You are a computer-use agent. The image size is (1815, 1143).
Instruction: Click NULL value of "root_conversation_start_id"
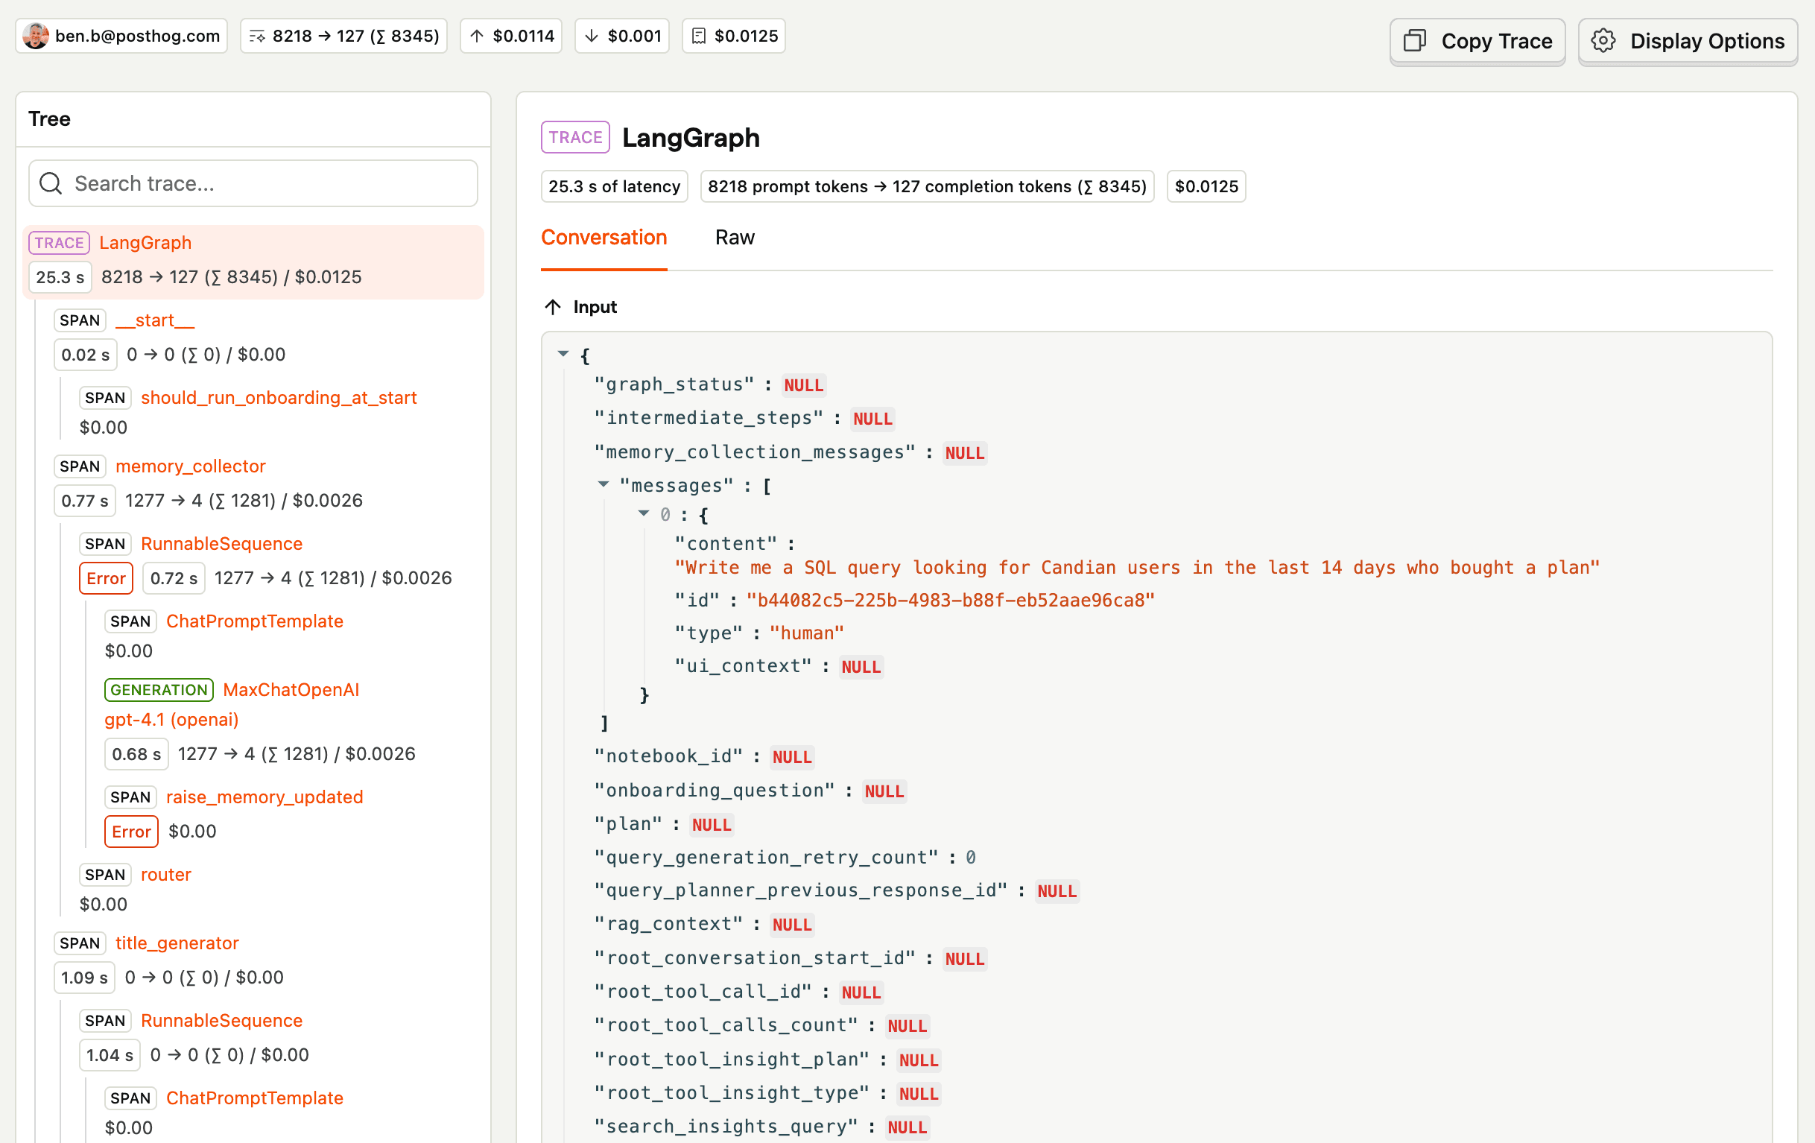(x=965, y=959)
